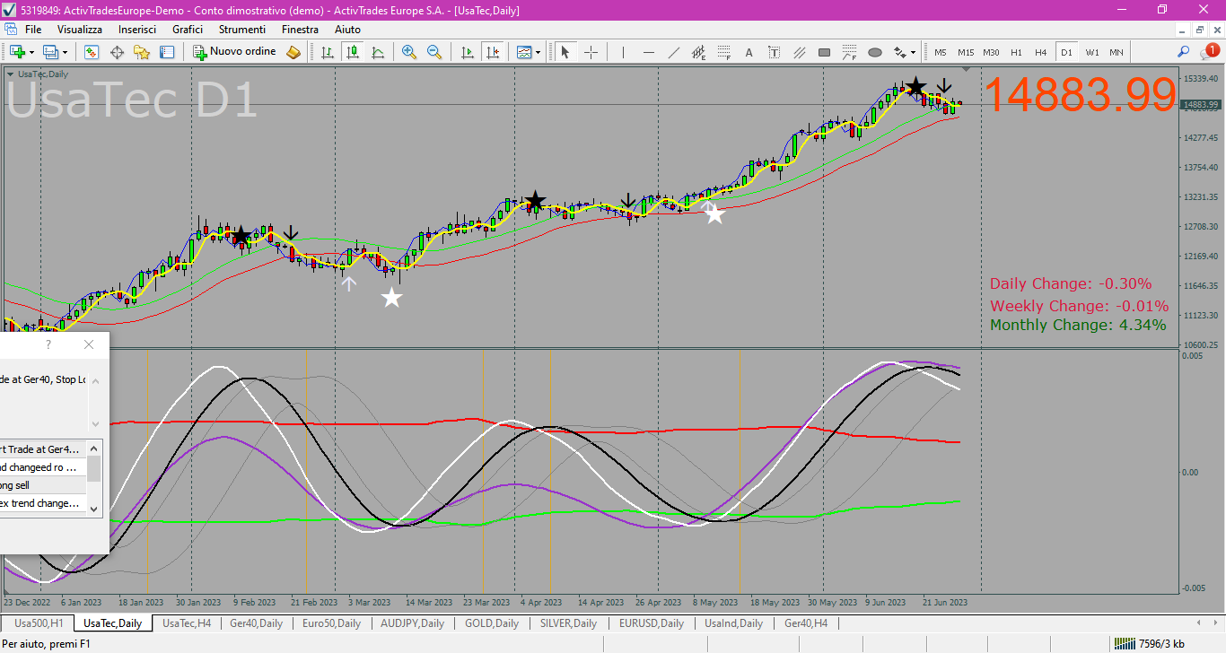The width and height of the screenshot is (1226, 653).
Task: Expand the arrows dropdown arrow
Action: pyautogui.click(x=914, y=52)
